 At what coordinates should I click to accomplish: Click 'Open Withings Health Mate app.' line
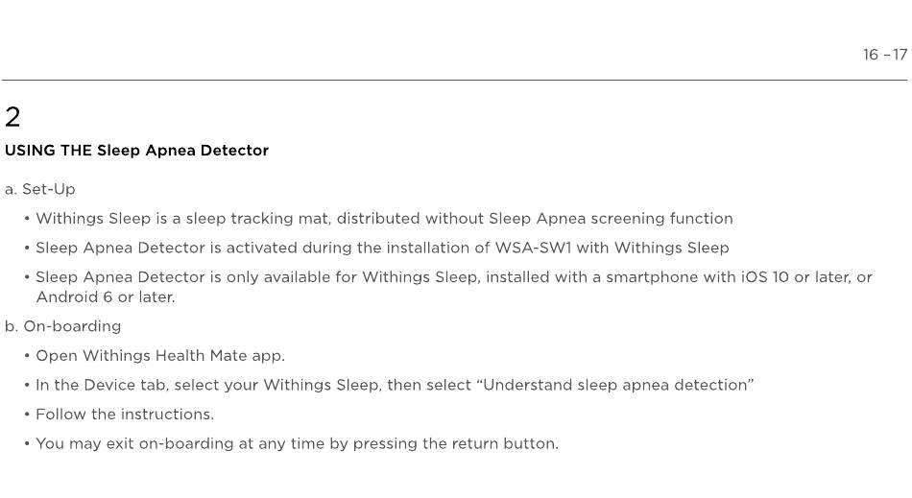[160, 356]
